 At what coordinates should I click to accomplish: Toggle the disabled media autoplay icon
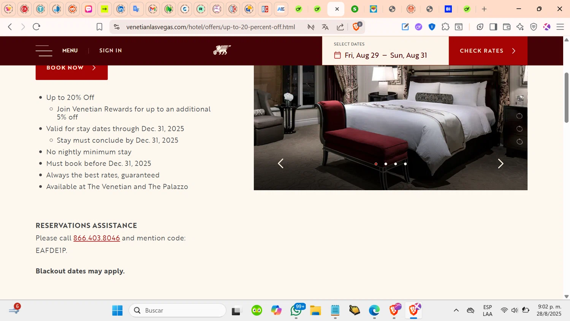[311, 27]
